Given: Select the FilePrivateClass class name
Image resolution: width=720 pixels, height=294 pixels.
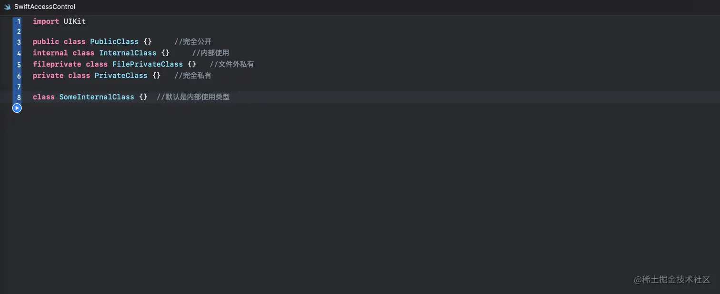Looking at the screenshot, I should click(148, 64).
